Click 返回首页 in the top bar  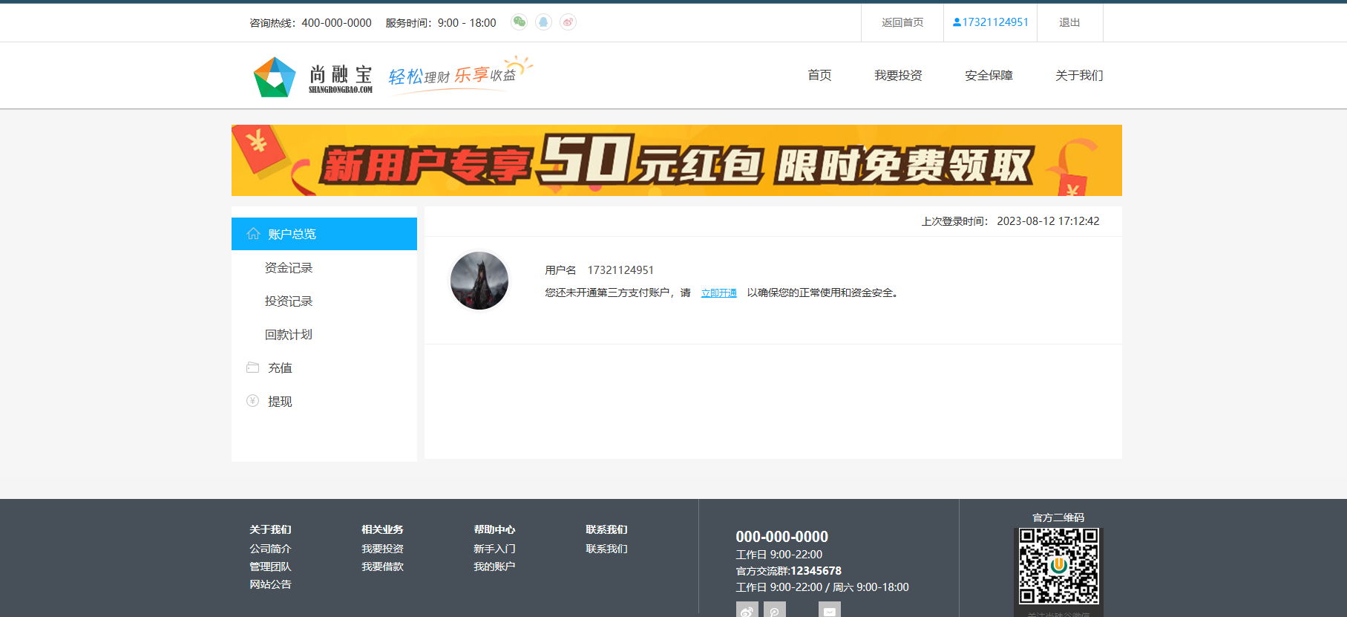tap(902, 22)
